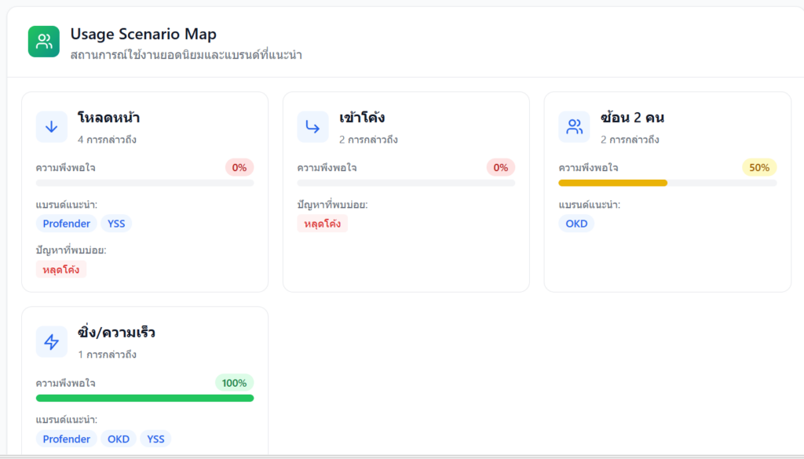Select the OKD tag in ซ้อน 2 คน card
Screen dimensions: 804x459
click(576, 224)
